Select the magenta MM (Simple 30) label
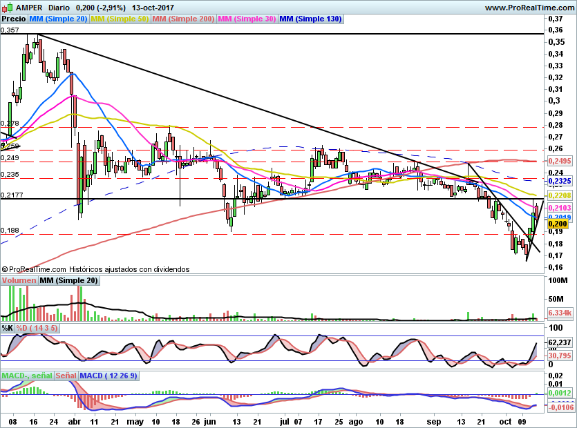This screenshot has width=577, height=428. [247, 19]
